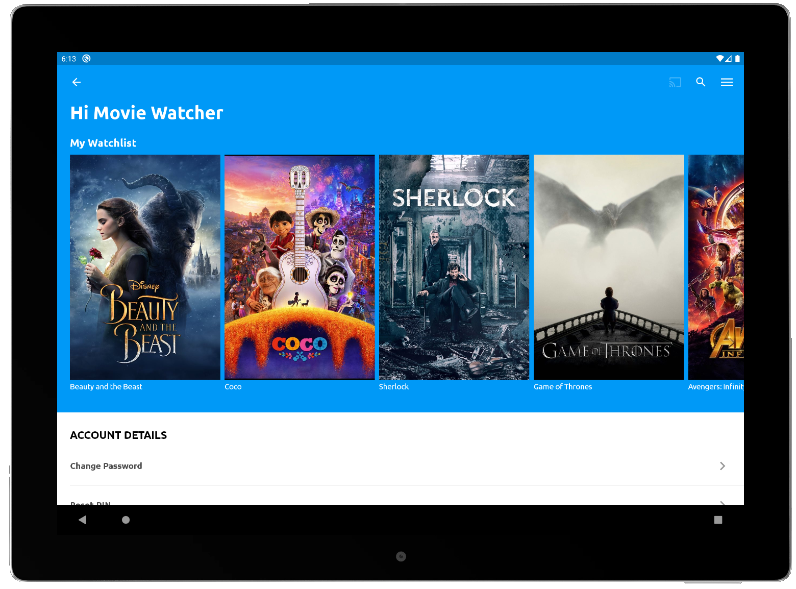The height and width of the screenshot is (589, 796).
Task: Tap the Android recent apps button
Action: 718,520
